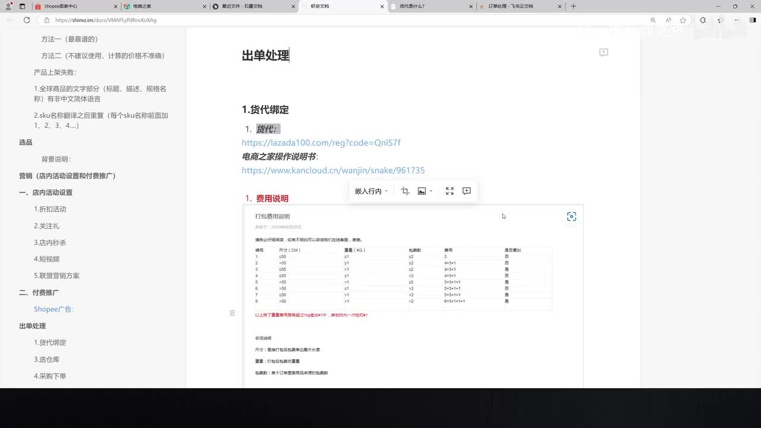Select 3.店内秒杀 in outline

click(50, 243)
